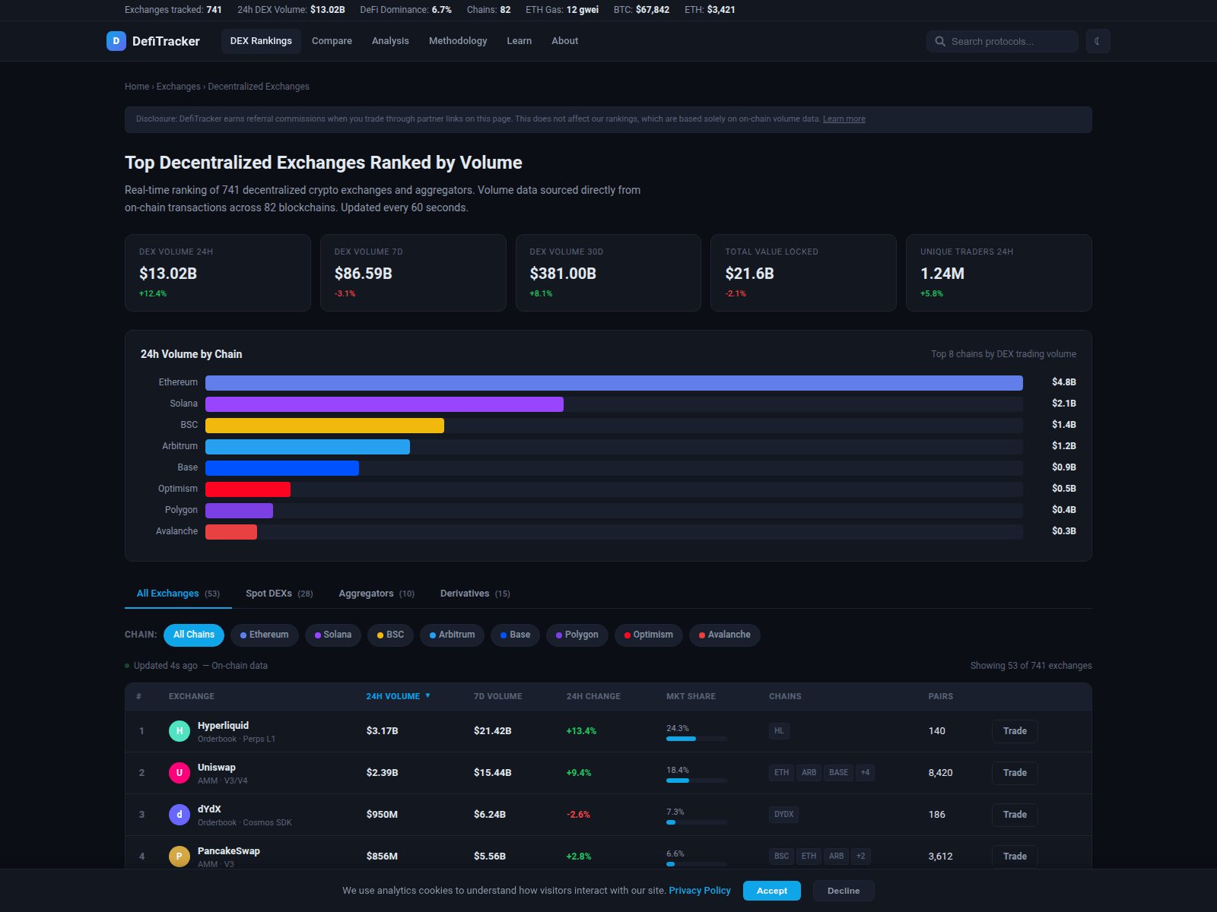Viewport: 1217px width, 912px height.
Task: Click the Ethereum volume bar
Action: pyautogui.click(x=614, y=382)
